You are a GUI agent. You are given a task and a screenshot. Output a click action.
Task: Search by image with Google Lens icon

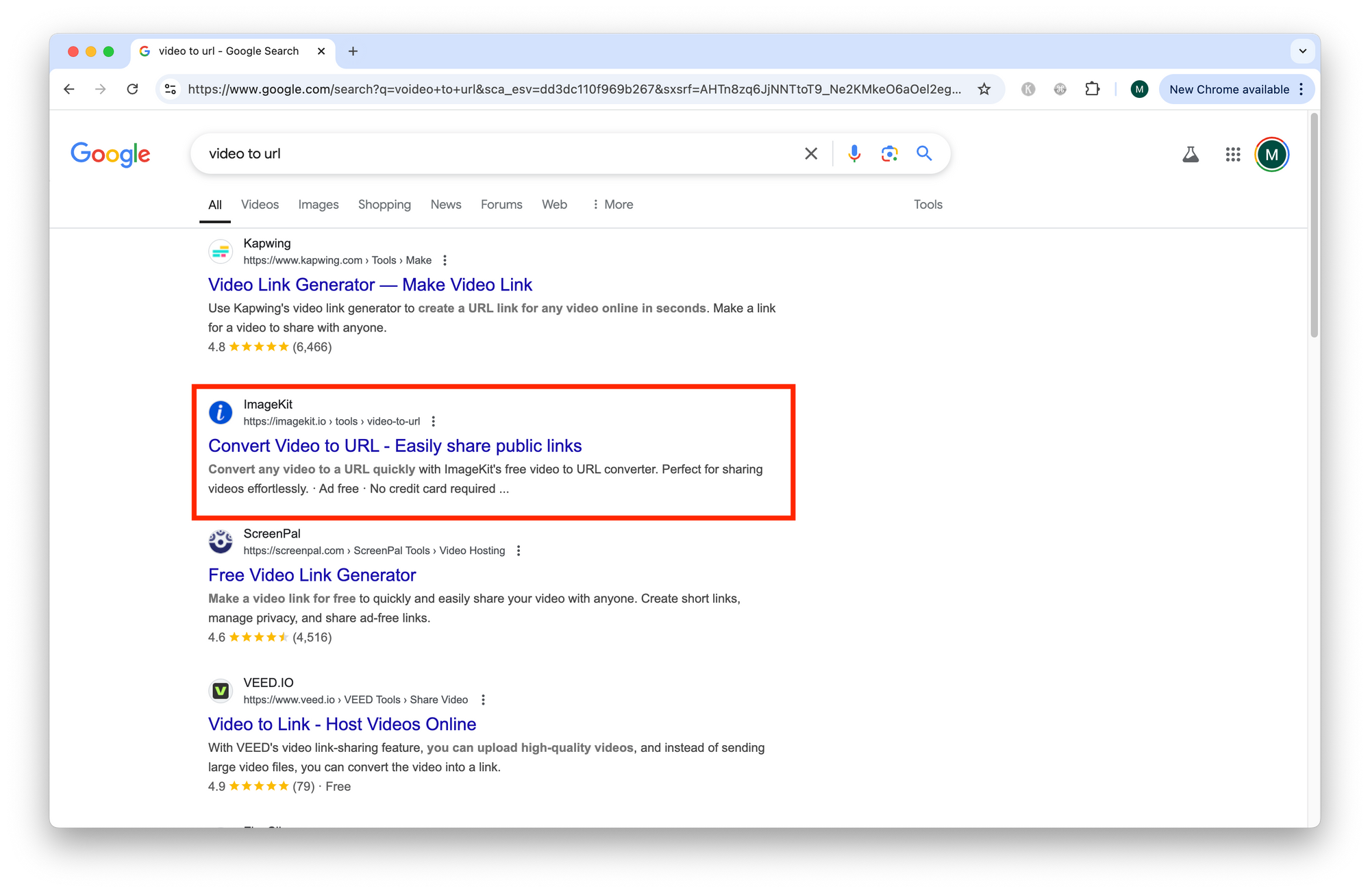pos(889,153)
